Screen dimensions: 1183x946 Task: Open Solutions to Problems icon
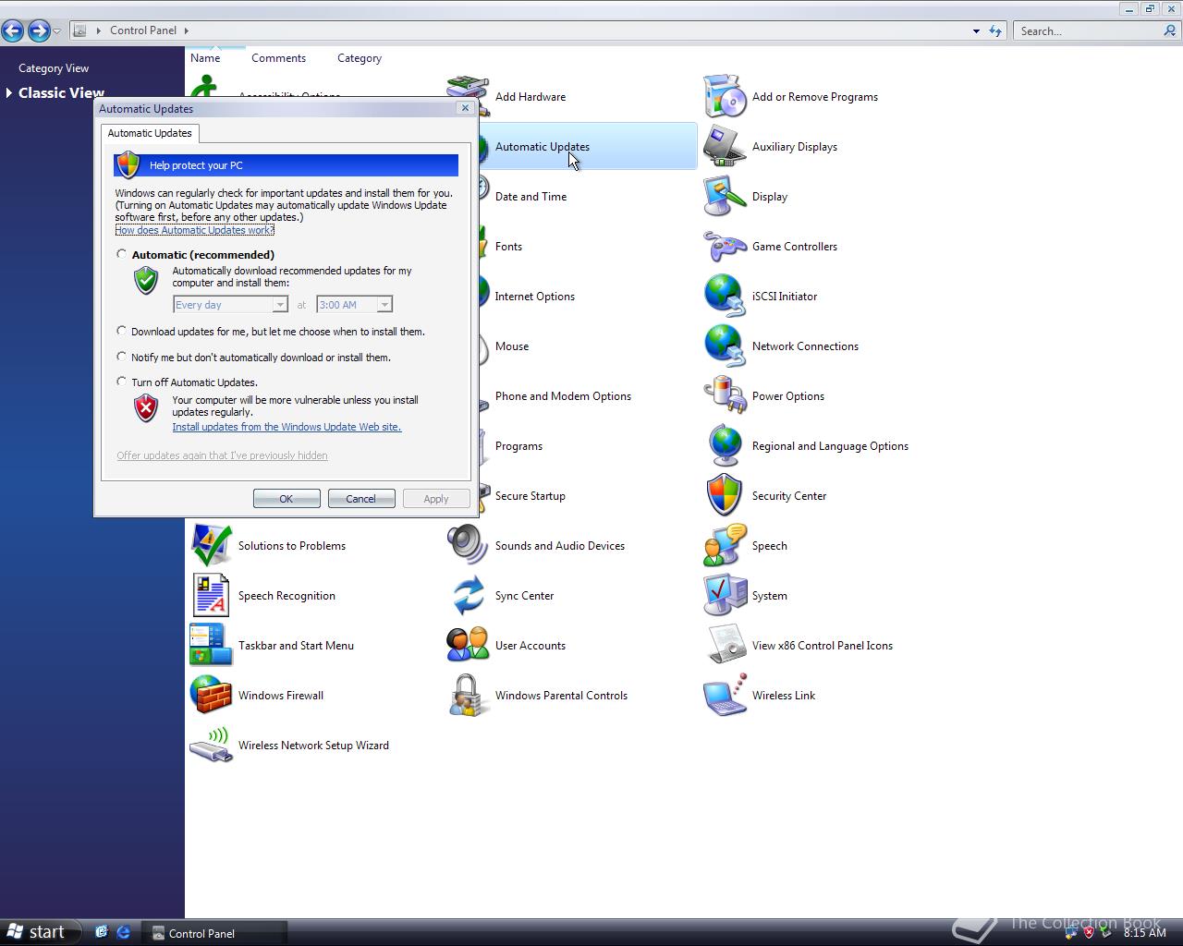click(x=211, y=546)
